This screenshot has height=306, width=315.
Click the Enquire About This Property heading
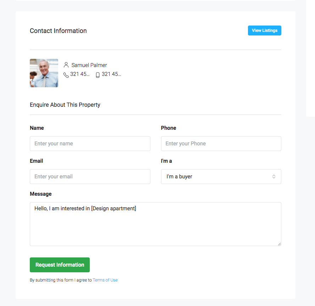tap(65, 105)
